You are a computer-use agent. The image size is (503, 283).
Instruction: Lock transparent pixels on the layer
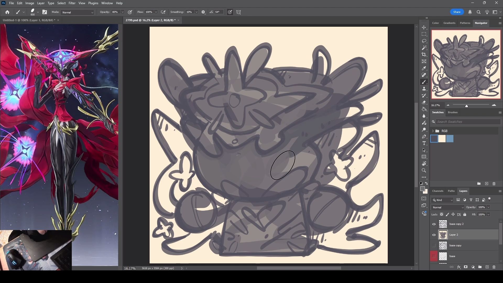(441, 214)
